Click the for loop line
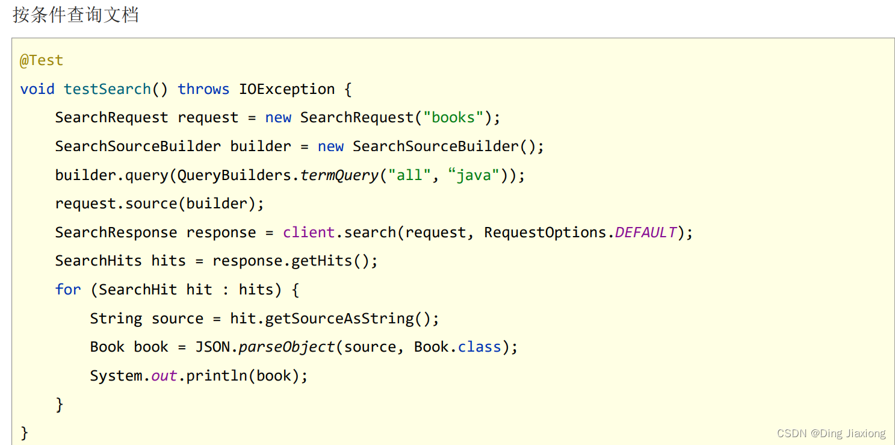Screen dimensions: 895x445 [x=177, y=290]
